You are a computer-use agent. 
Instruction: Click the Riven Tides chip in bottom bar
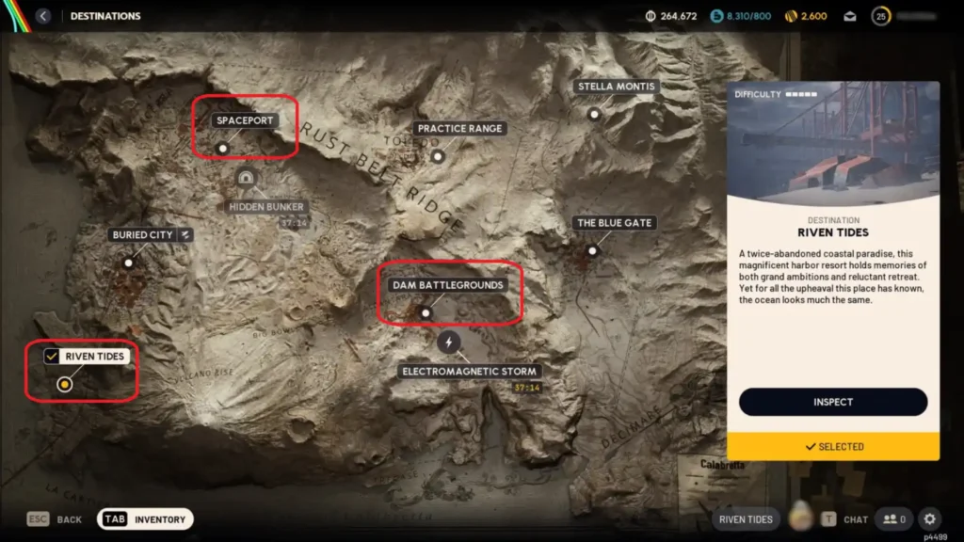point(746,519)
